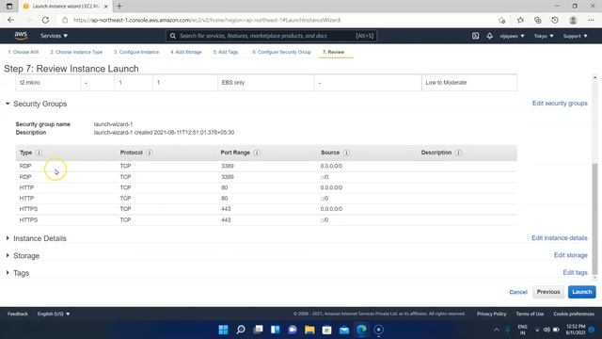Screen dimensions: 602x339
Task: Open the Windows Start menu
Action: pos(223,330)
